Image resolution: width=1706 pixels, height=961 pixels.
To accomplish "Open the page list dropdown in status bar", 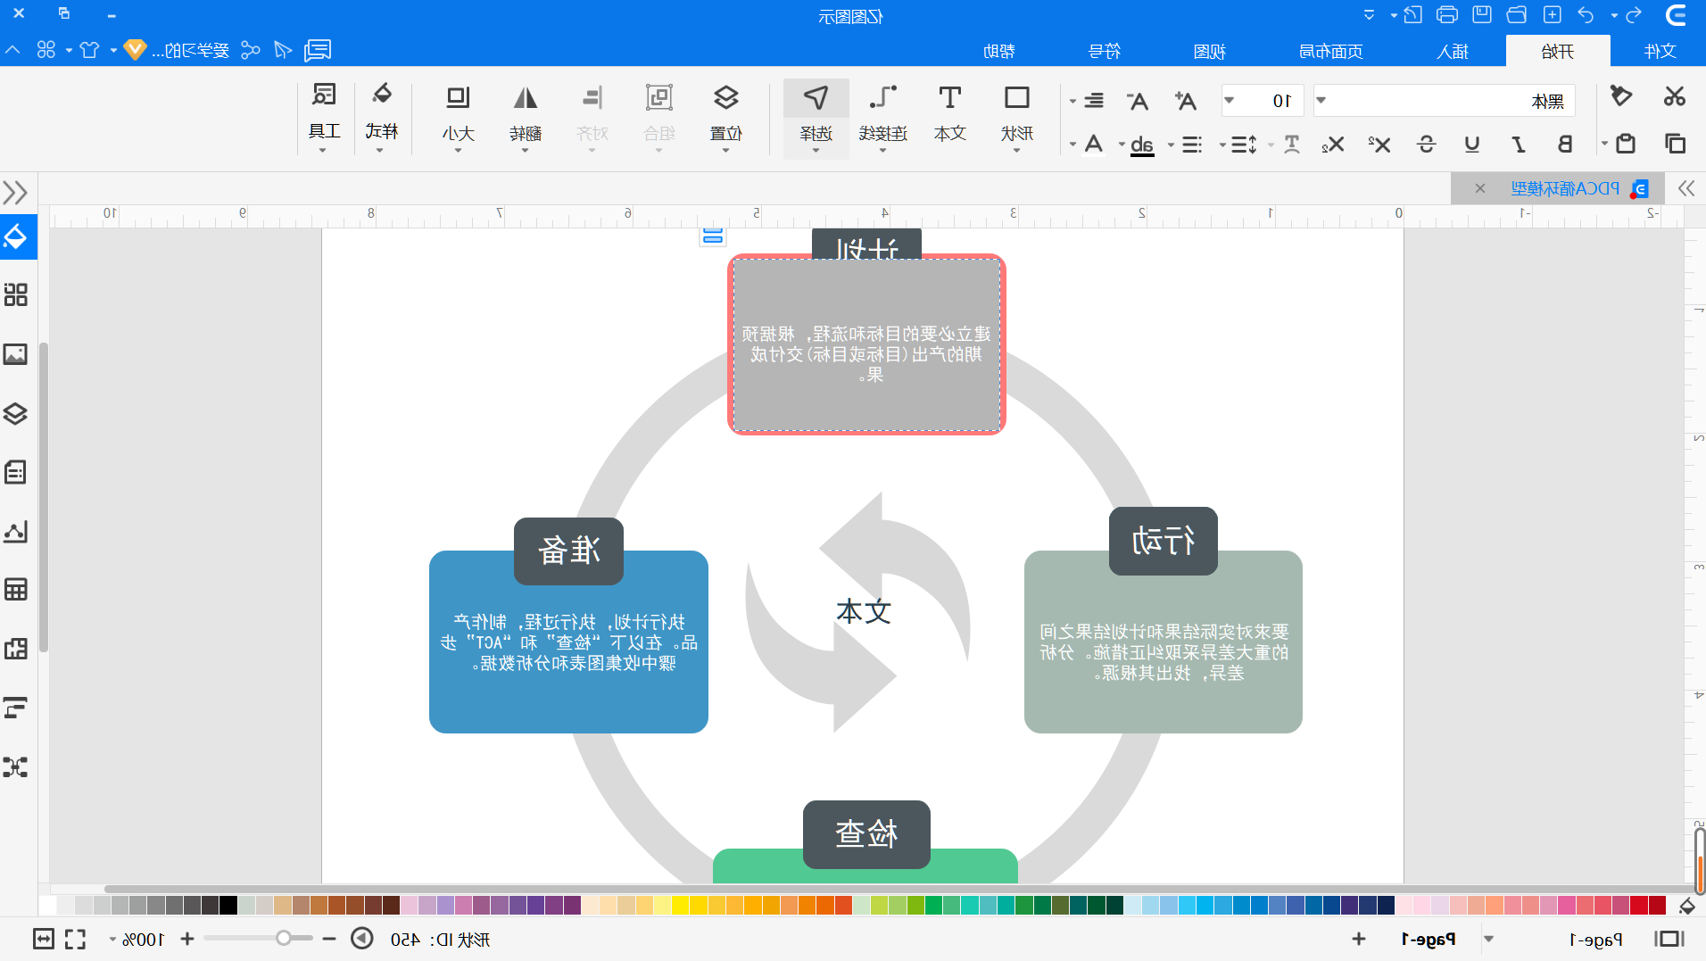I will coord(1488,939).
